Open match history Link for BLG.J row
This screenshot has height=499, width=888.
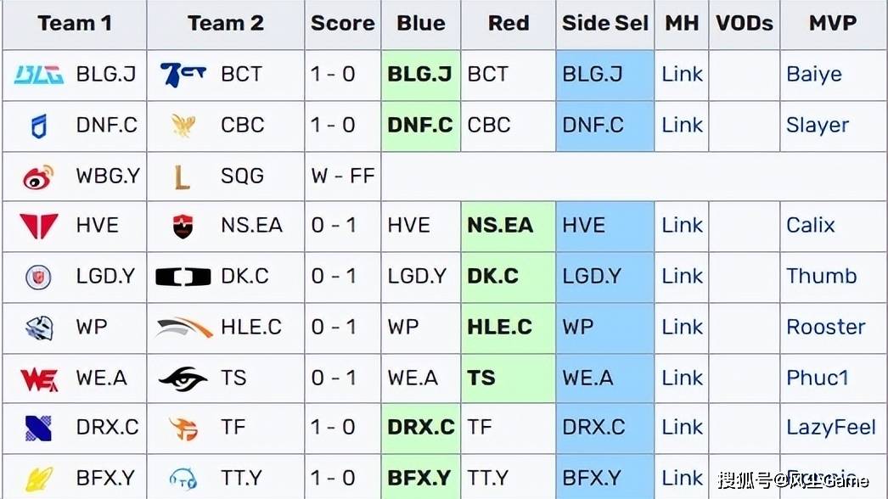click(x=682, y=74)
